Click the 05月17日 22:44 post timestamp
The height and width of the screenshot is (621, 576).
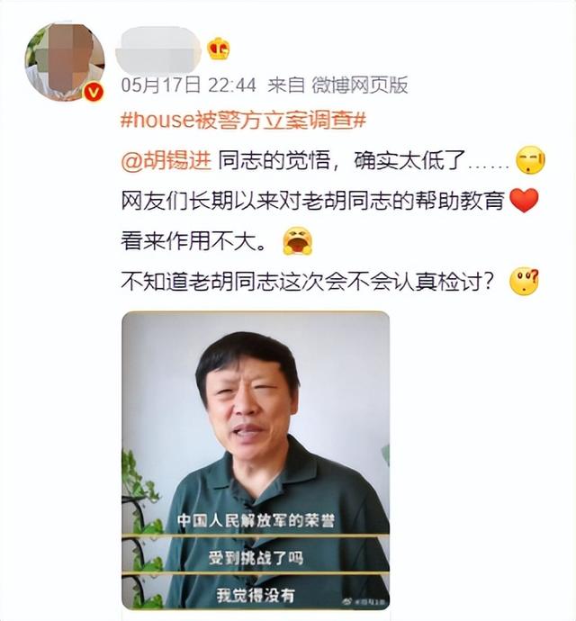pyautogui.click(x=189, y=85)
